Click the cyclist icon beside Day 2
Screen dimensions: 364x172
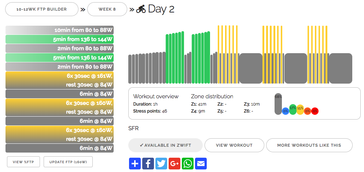click(141, 9)
